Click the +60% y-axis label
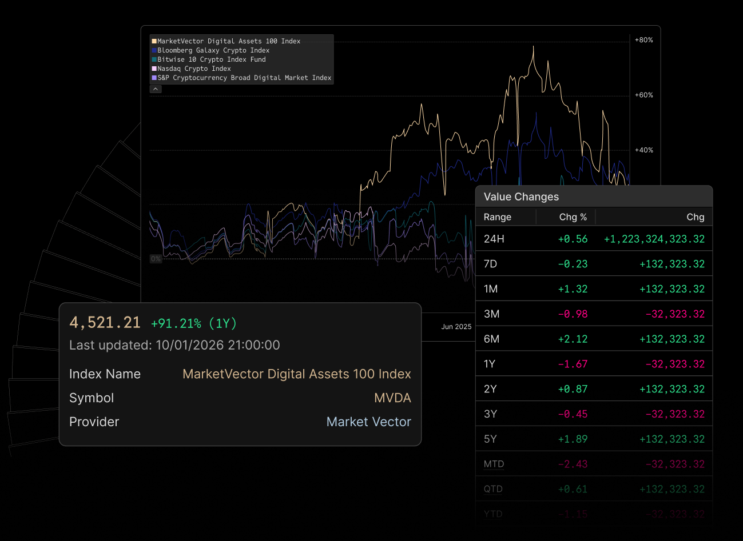Viewport: 743px width, 541px height. pos(644,95)
